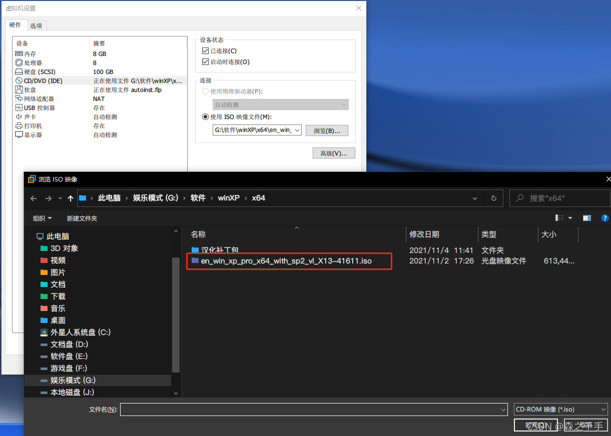Screen dimensions: 611x436
Task: Open 软件盘 (E:) drive
Action: [x=64, y=356]
